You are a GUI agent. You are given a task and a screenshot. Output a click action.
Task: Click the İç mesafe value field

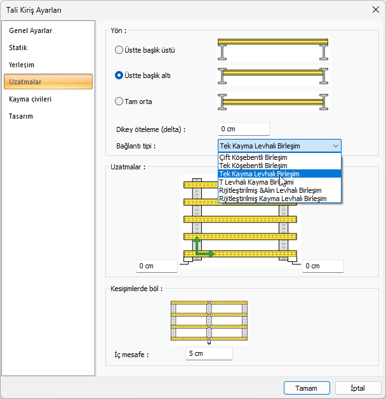(208, 353)
